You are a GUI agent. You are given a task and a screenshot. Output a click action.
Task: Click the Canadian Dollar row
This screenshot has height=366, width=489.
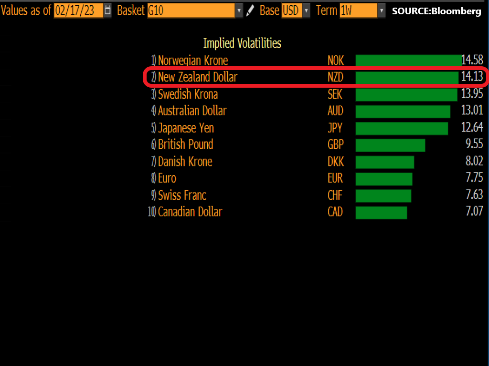[190, 212]
